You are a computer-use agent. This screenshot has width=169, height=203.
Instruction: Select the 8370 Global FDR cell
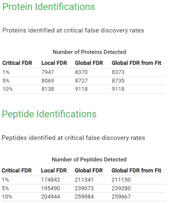point(81,72)
